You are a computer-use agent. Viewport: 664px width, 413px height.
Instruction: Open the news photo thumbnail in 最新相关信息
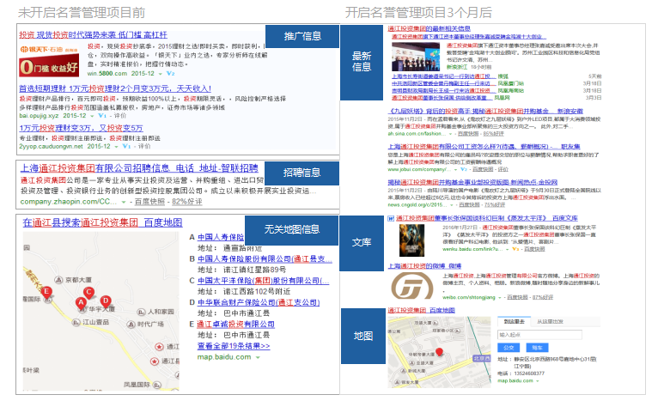(416, 58)
